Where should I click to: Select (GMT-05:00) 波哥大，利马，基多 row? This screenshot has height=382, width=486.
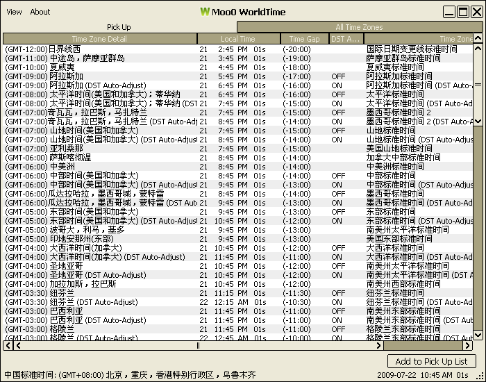click(238, 230)
